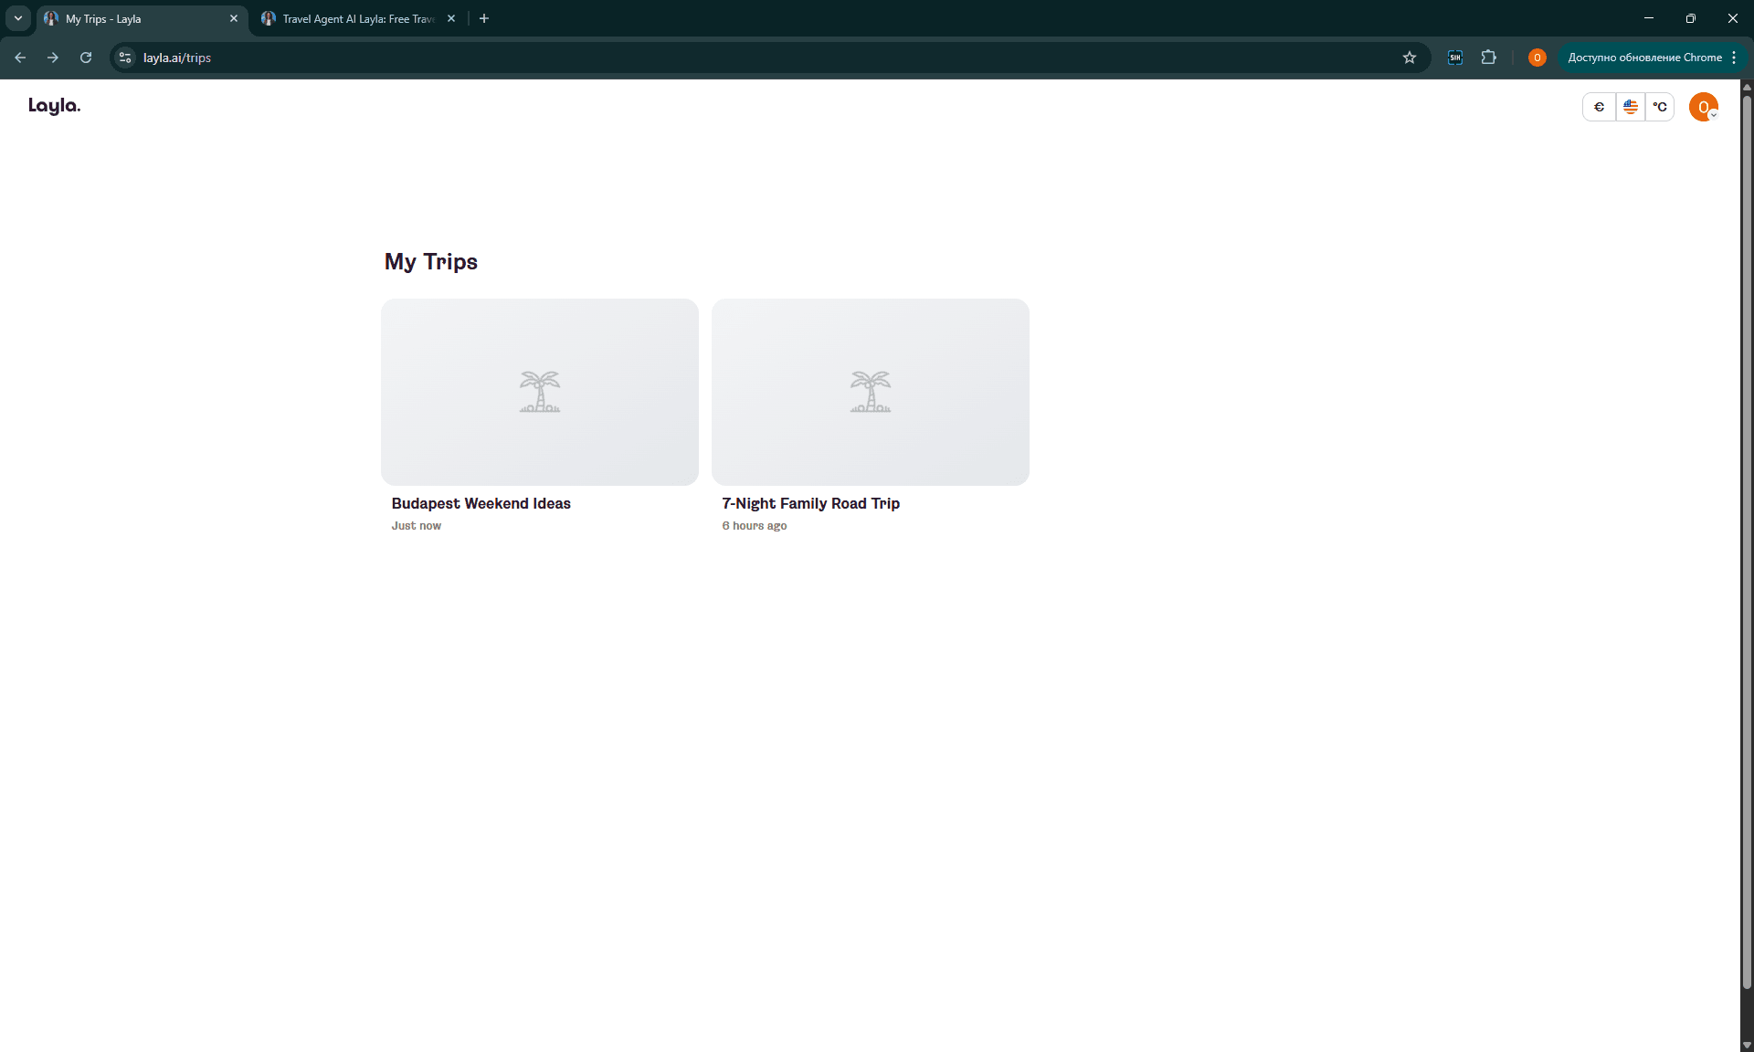Open the orange user avatar menu

point(1703,107)
